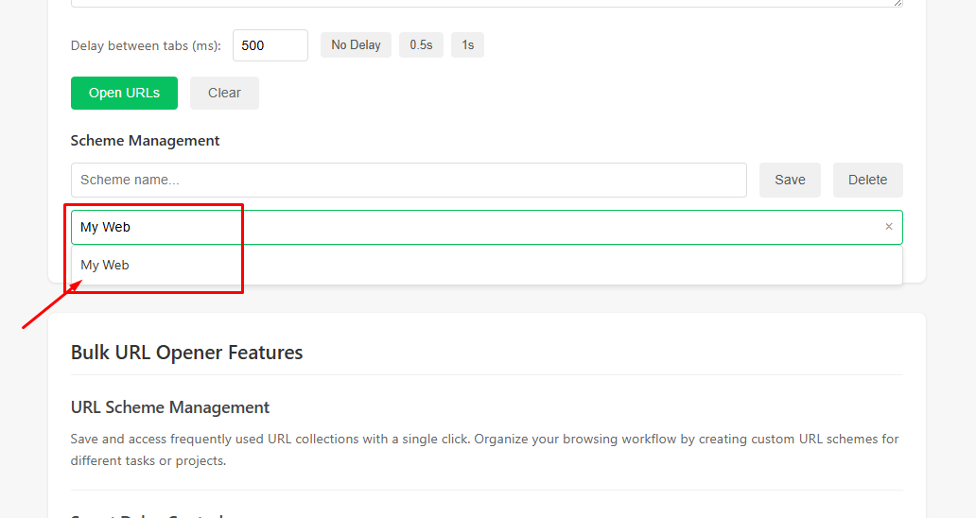The image size is (976, 518).
Task: Choose the 0.5s delay preset
Action: tap(421, 44)
